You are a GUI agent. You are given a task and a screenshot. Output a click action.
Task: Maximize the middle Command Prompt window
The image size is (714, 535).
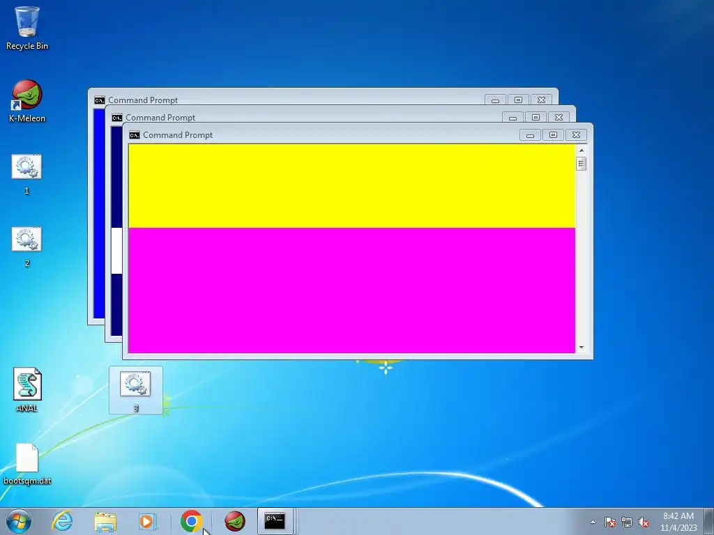pos(535,118)
